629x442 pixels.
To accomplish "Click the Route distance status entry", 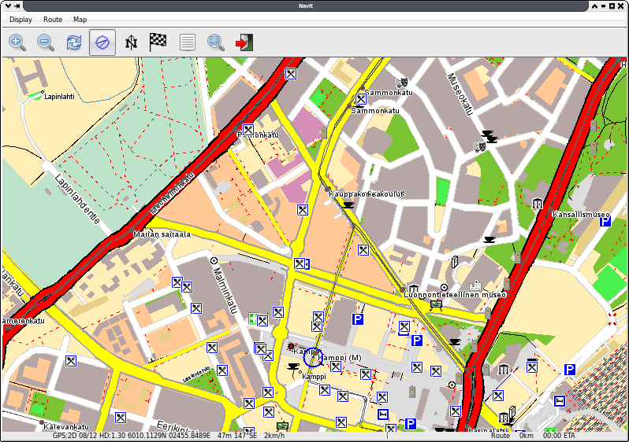I will 512,435.
